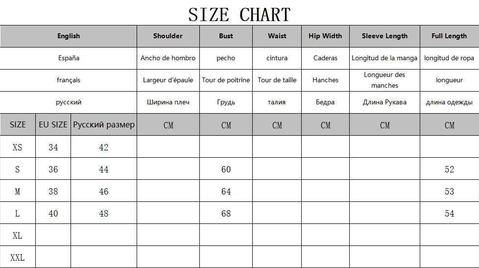Select the français row label
This screenshot has height=268, width=479.
[69, 80]
